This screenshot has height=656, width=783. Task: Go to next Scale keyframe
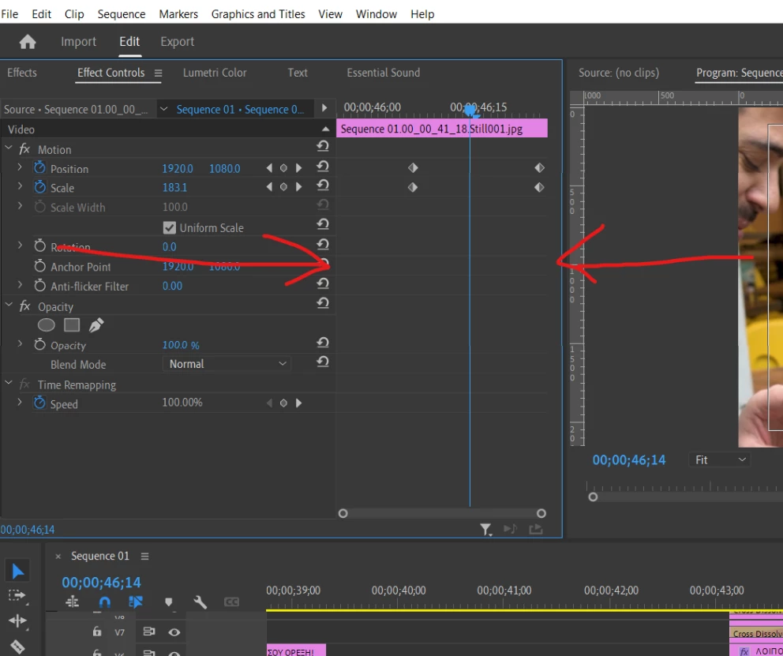(298, 187)
